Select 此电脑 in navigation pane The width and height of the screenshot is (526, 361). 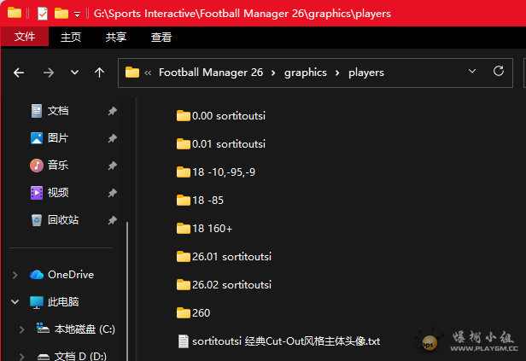pyautogui.click(x=62, y=302)
